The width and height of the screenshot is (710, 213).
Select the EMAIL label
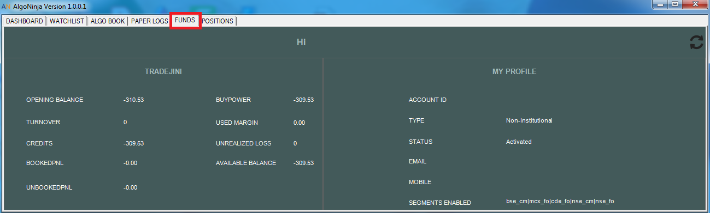(418, 161)
